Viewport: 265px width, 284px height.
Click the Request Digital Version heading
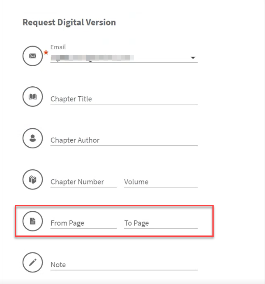pos(69,22)
